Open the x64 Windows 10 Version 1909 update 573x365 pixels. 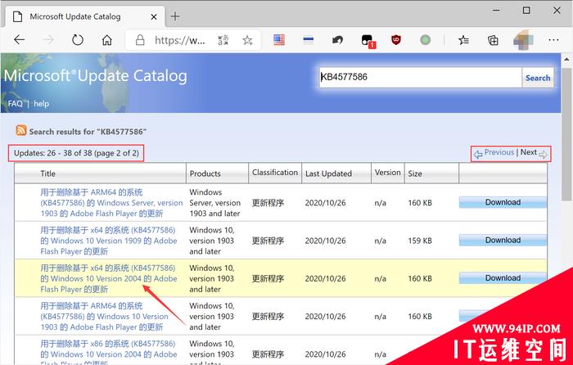[109, 241]
